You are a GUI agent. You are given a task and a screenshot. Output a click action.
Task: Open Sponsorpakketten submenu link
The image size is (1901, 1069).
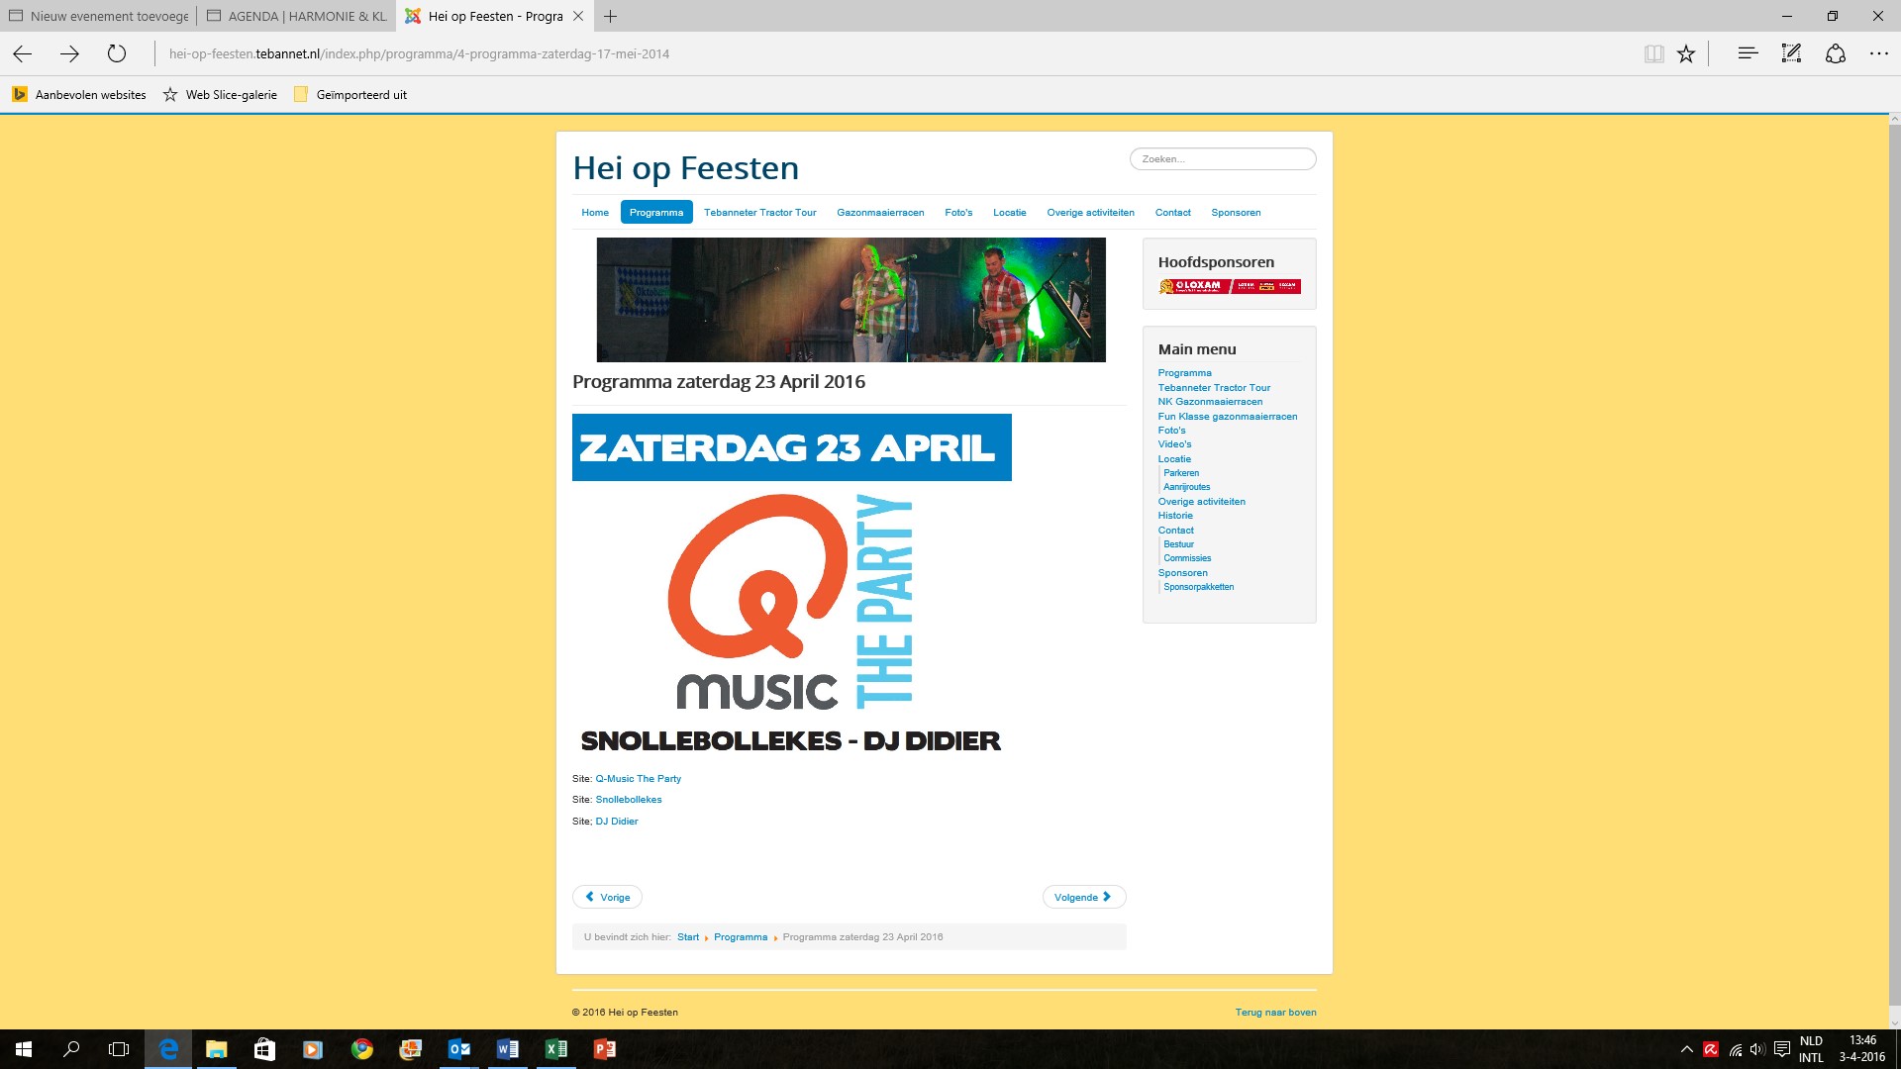click(1198, 587)
